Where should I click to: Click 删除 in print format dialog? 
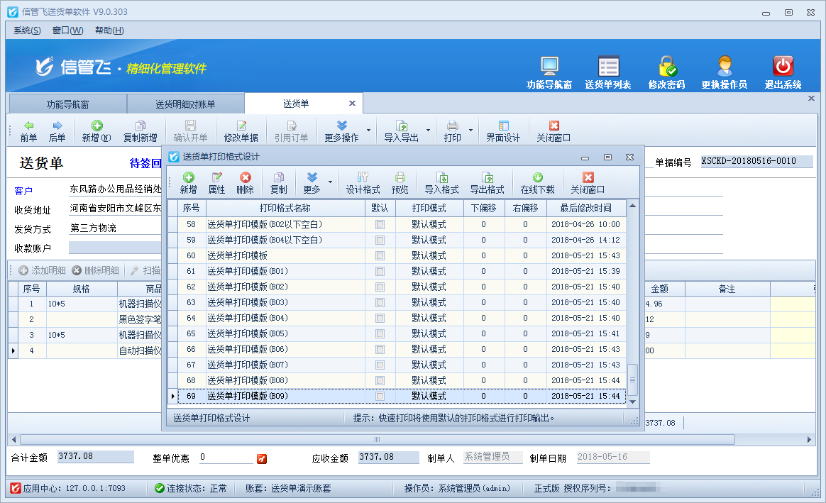coord(245,183)
